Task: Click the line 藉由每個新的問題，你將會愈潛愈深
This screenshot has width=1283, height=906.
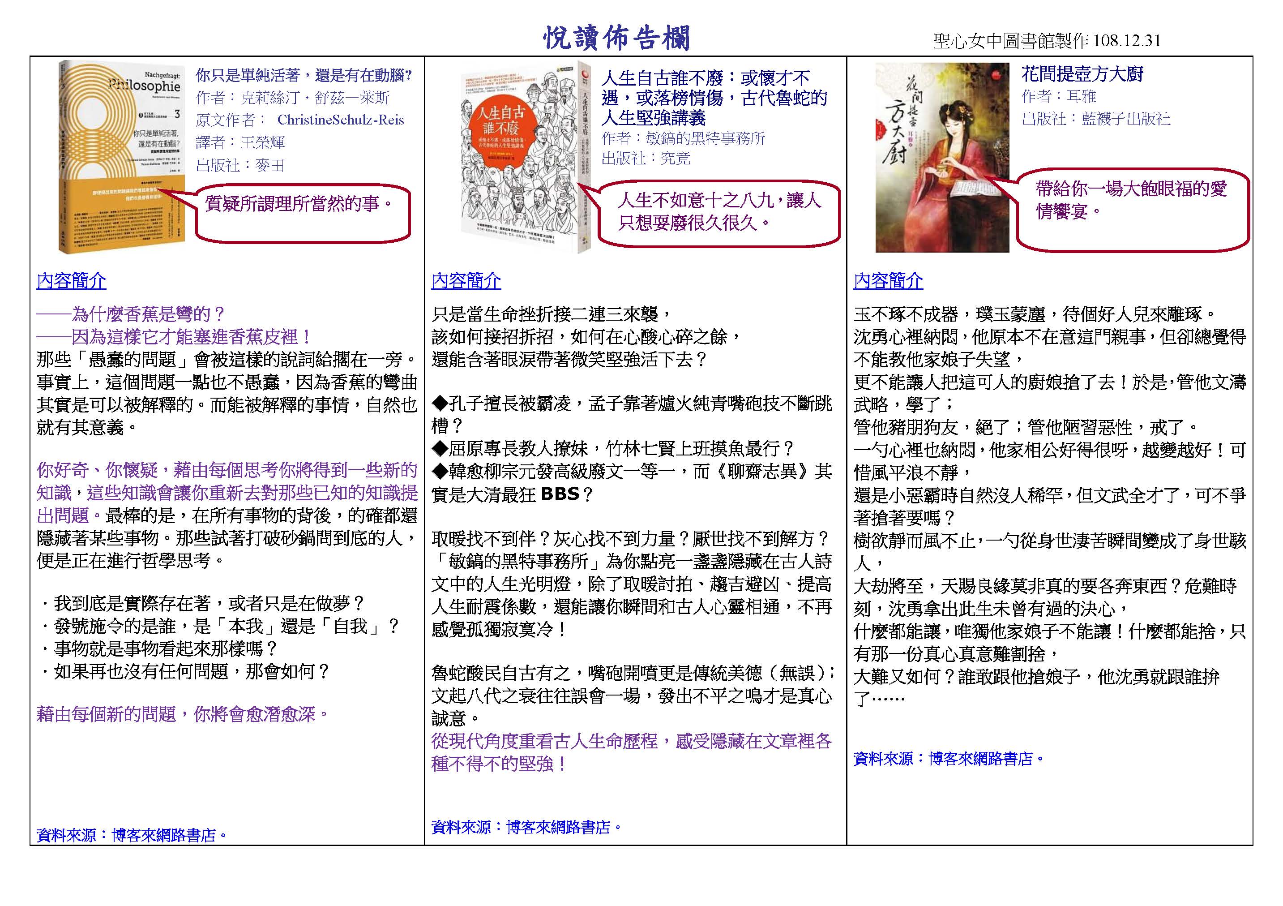Action: coord(184,714)
